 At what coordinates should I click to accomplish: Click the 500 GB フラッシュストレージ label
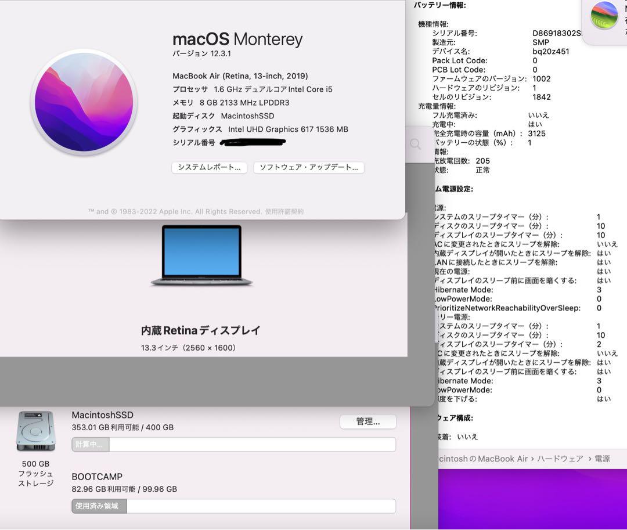[x=35, y=474]
